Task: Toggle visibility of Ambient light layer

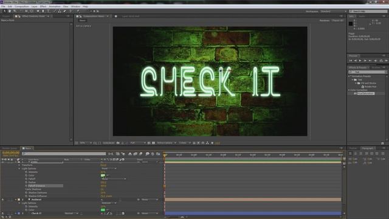Action: pos(2,200)
